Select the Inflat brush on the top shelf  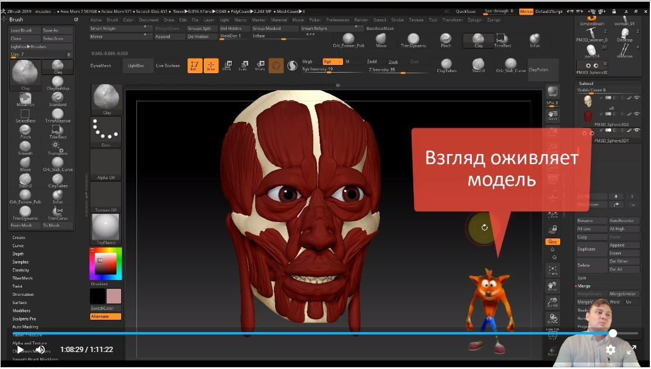[534, 39]
